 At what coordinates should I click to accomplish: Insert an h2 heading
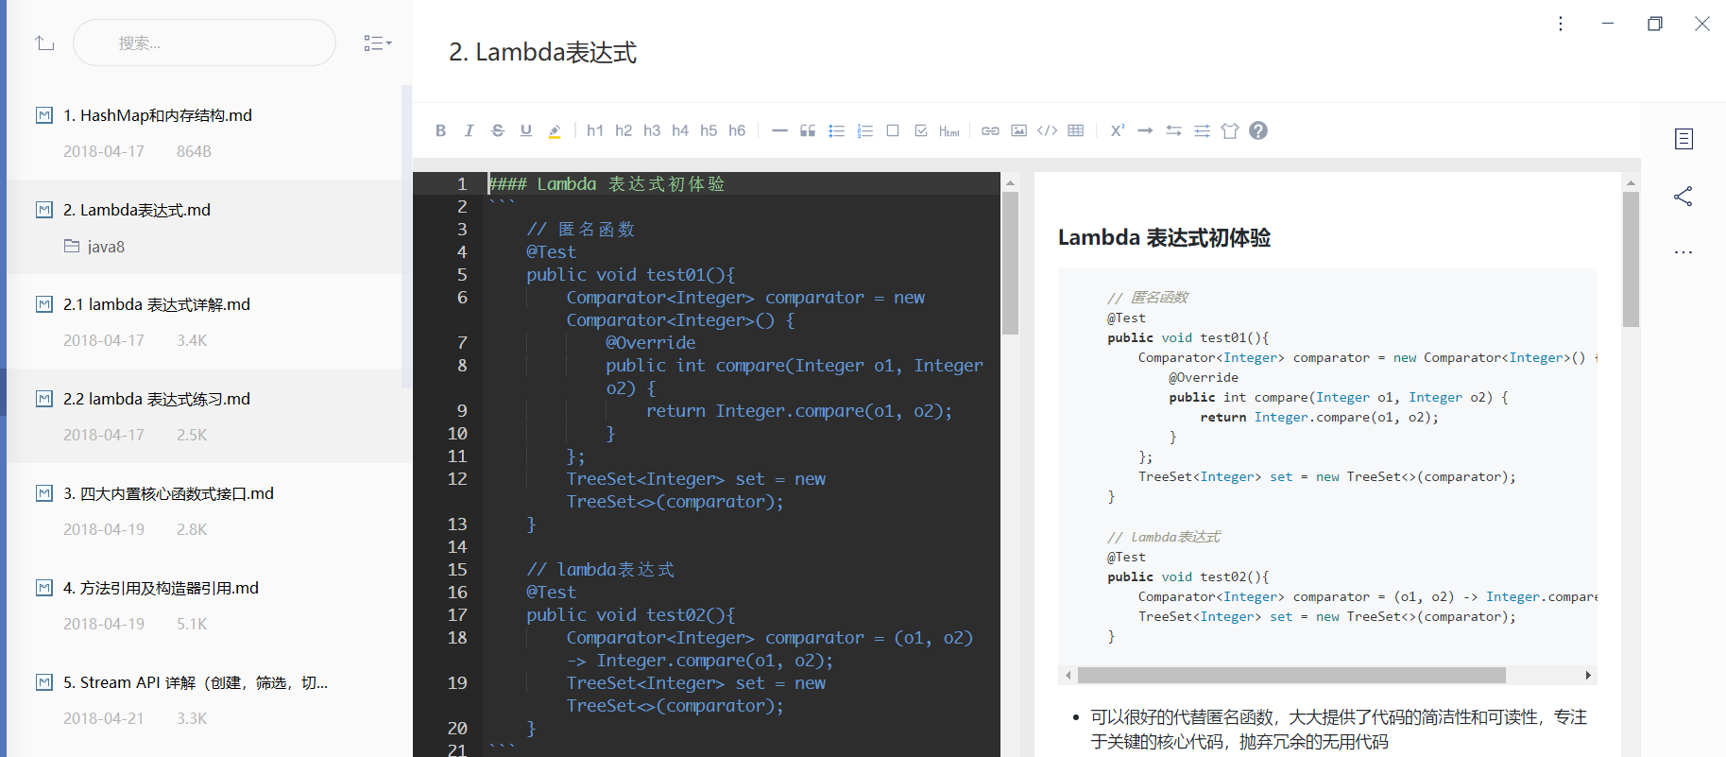[624, 130]
